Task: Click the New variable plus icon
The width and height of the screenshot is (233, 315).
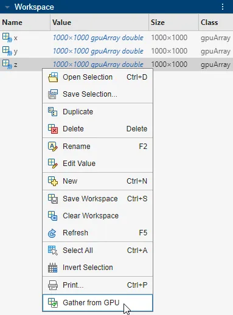Action: click(53, 181)
